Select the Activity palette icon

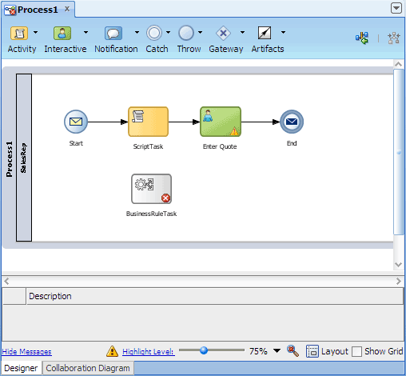(19, 34)
